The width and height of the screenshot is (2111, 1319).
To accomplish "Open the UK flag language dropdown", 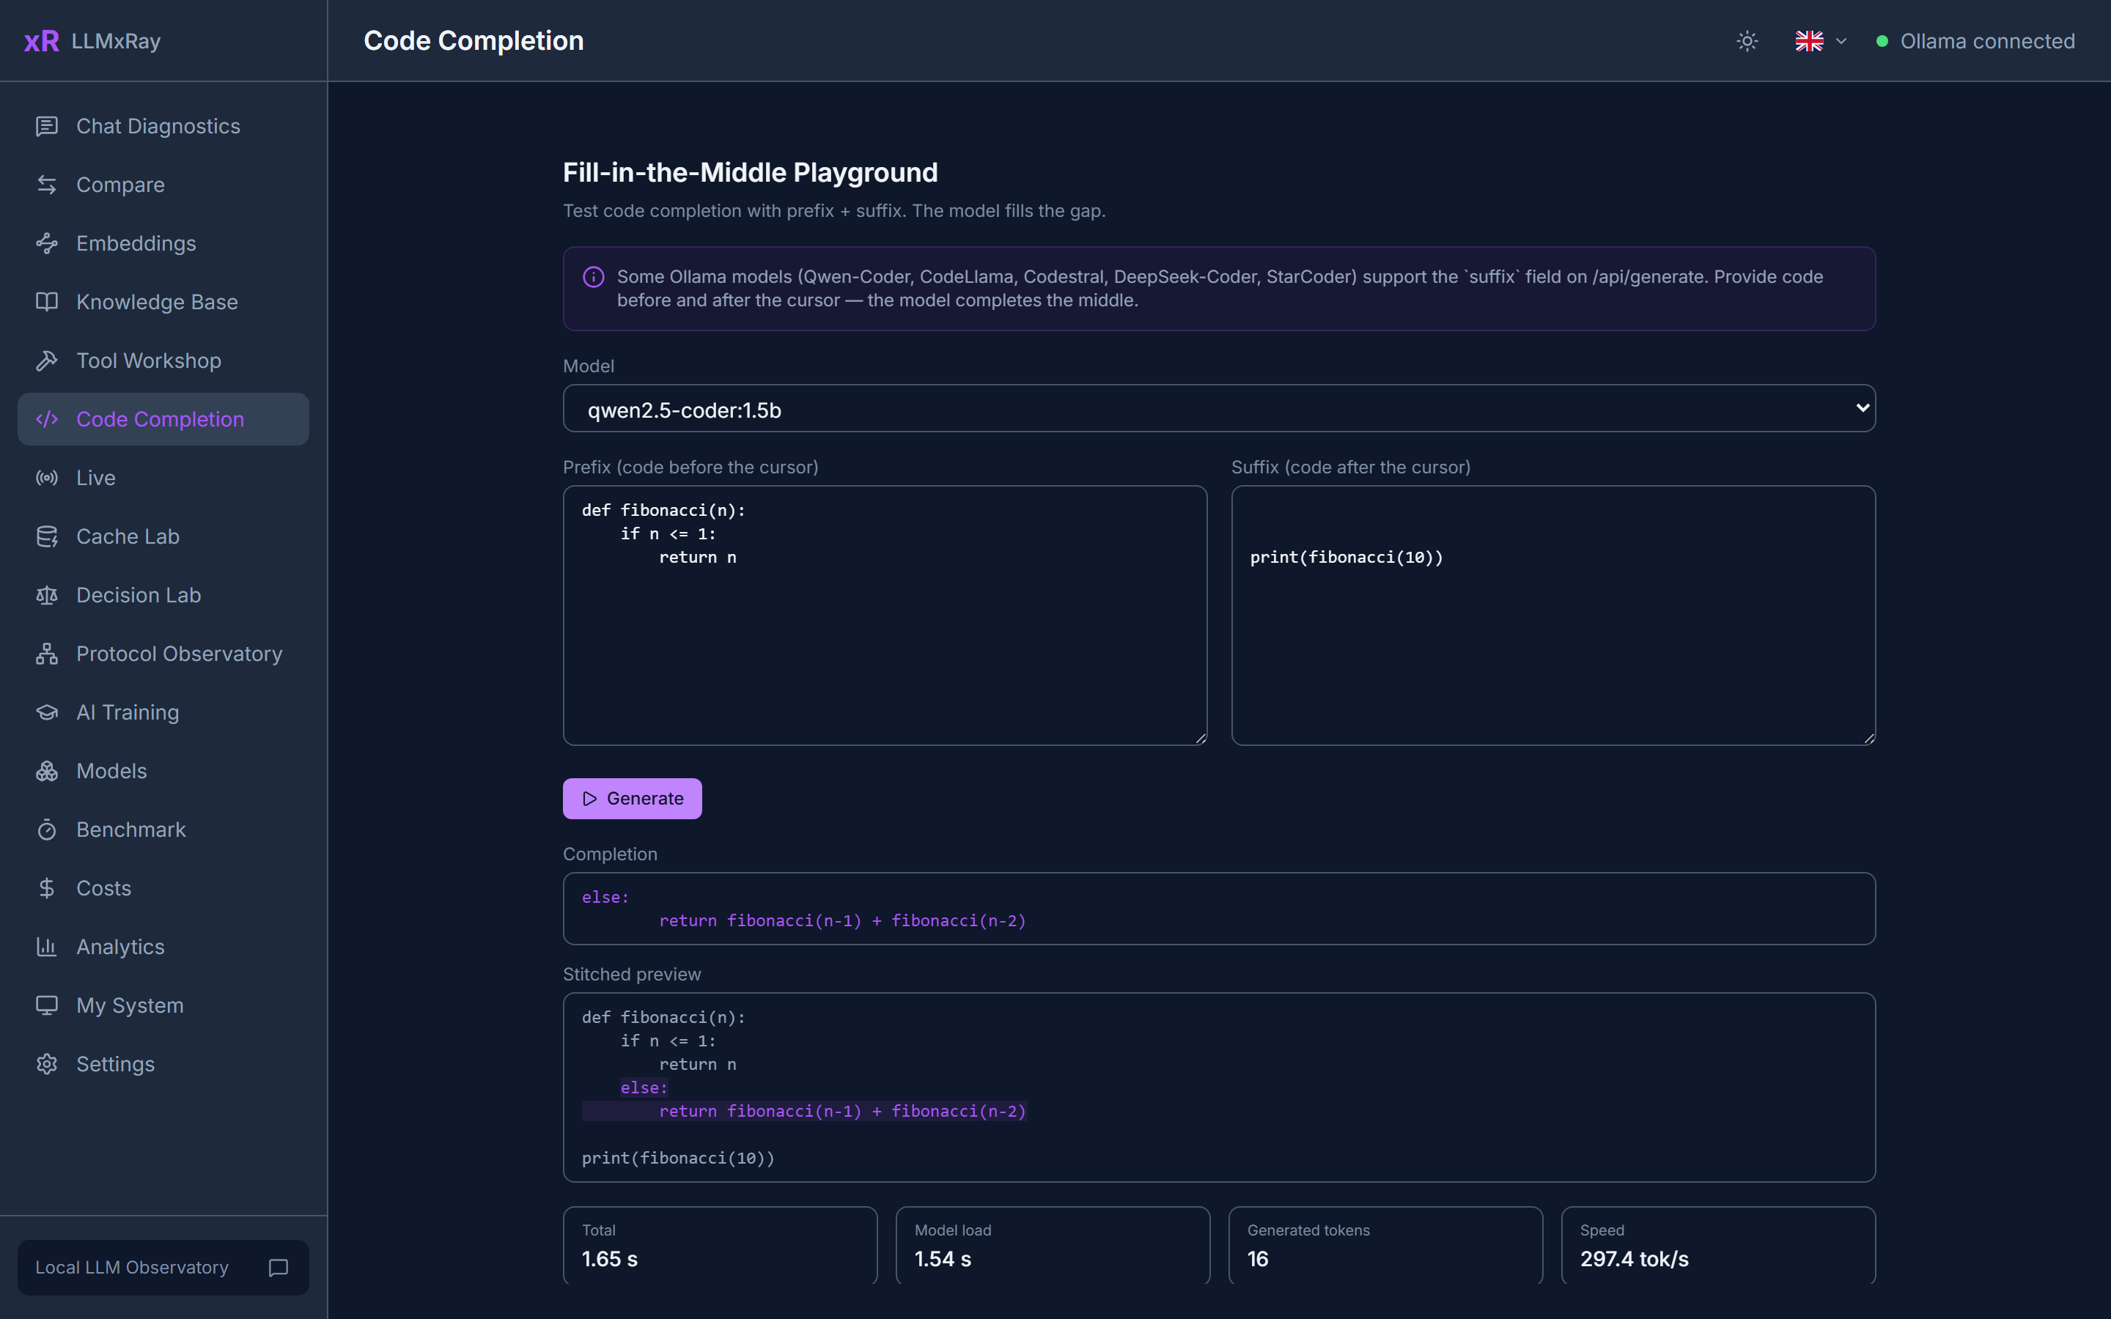I will (x=1821, y=41).
